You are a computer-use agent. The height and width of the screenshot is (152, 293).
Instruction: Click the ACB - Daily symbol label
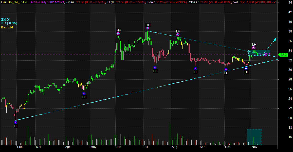point(41,2)
